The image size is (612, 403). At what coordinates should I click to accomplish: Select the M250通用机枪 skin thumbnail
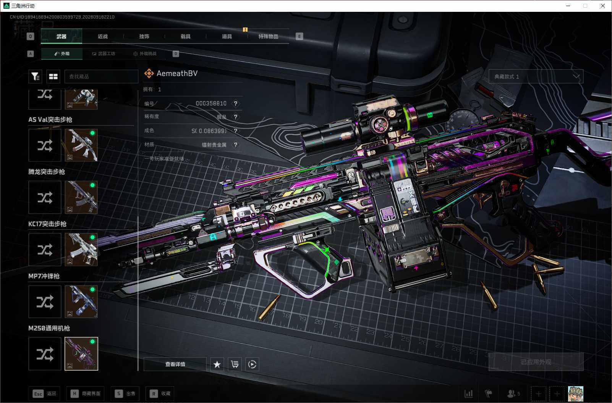81,354
